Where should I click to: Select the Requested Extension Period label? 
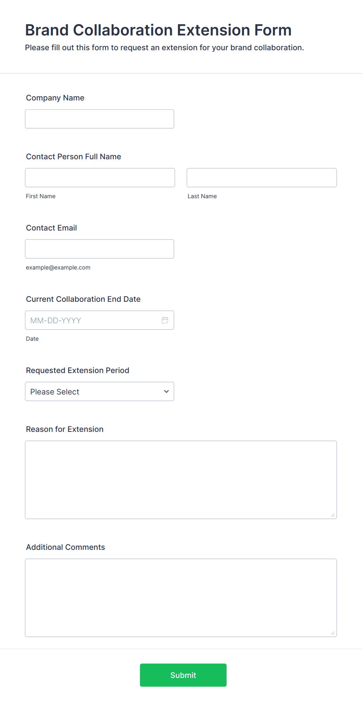[x=77, y=370]
